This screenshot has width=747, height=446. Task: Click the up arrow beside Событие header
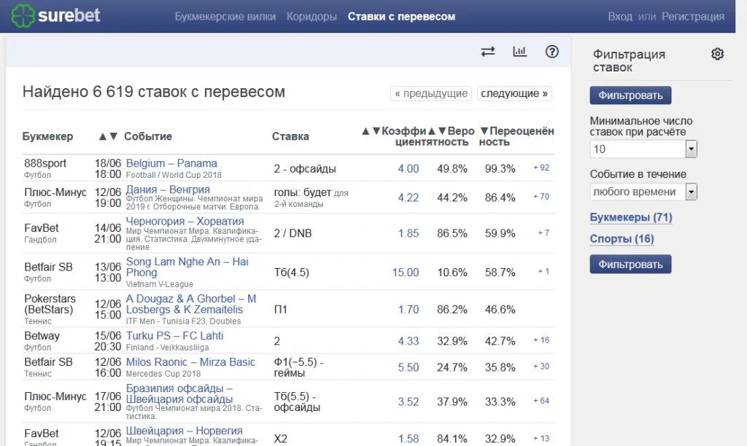pyautogui.click(x=102, y=136)
